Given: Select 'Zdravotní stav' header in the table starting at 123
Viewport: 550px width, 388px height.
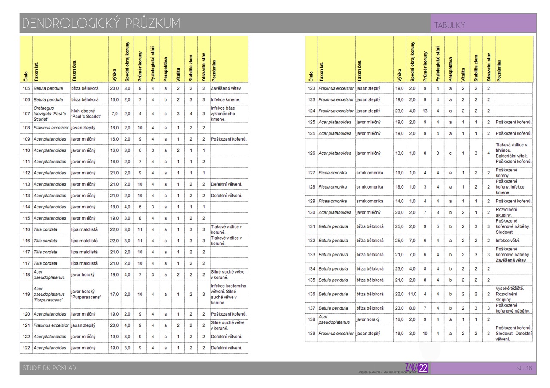Looking at the screenshot, I should [x=489, y=67].
